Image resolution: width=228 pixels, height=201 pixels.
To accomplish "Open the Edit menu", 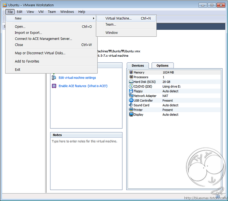I will pos(20,12).
